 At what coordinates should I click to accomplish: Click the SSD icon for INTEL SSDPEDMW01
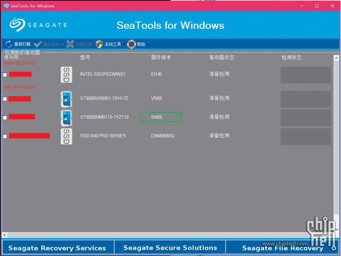pos(66,75)
